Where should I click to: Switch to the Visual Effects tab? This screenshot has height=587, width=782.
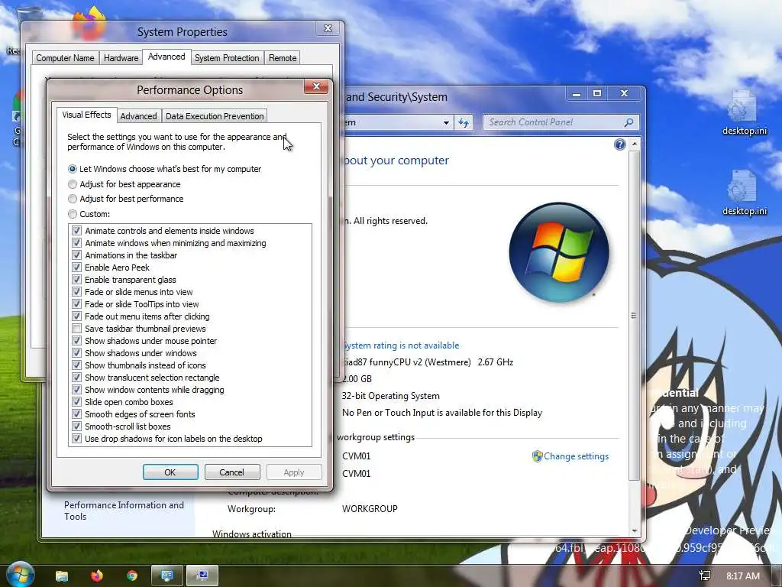point(87,115)
